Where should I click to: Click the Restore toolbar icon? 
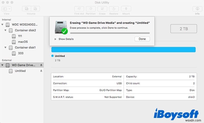[114, 9]
